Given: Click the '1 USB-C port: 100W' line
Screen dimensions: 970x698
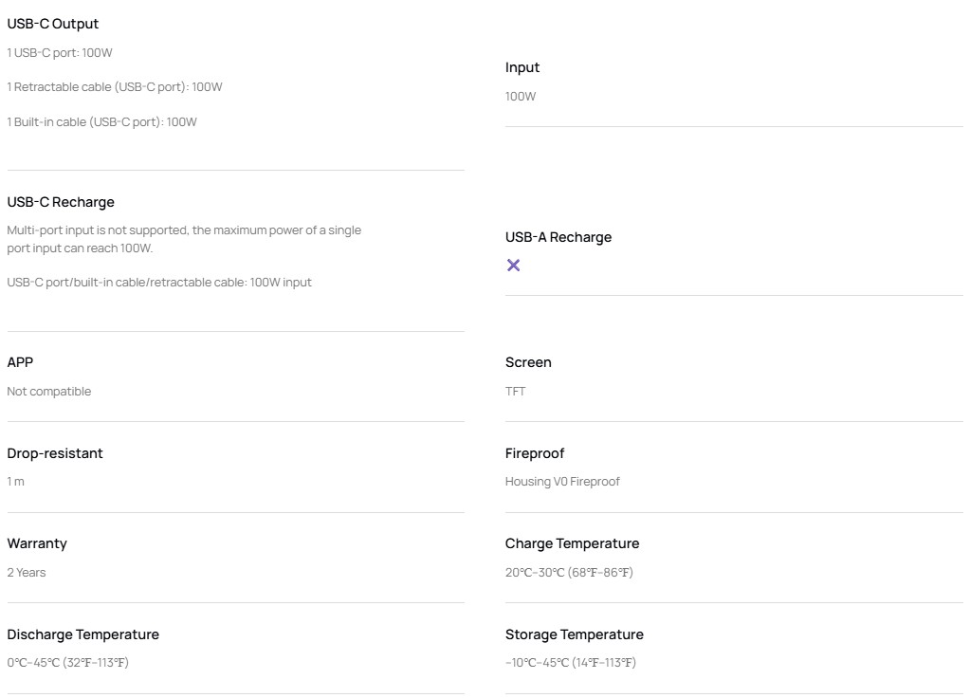Looking at the screenshot, I should (x=60, y=52).
